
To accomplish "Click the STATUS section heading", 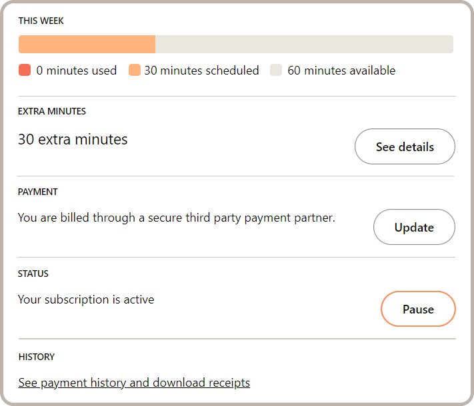I will tap(33, 274).
